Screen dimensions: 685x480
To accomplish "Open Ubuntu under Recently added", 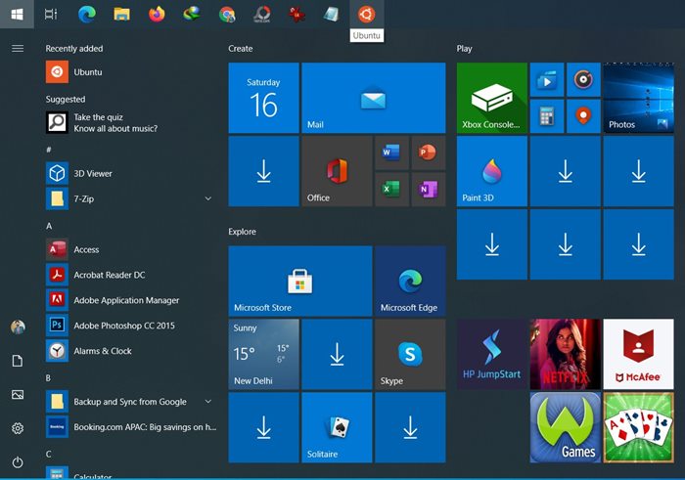I will tap(131, 72).
